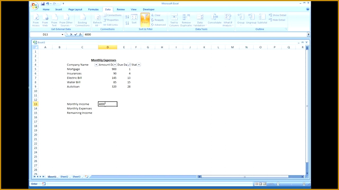Switch to the View tab
The image size is (339, 190).
pos(134,9)
